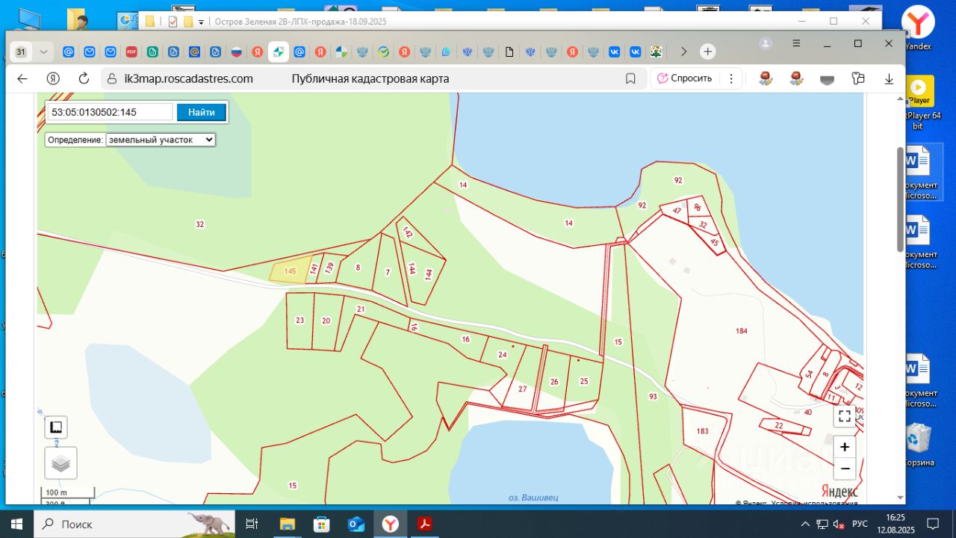Image resolution: width=956 pixels, height=538 pixels.
Task: Go back to the previous page
Action: point(22,78)
